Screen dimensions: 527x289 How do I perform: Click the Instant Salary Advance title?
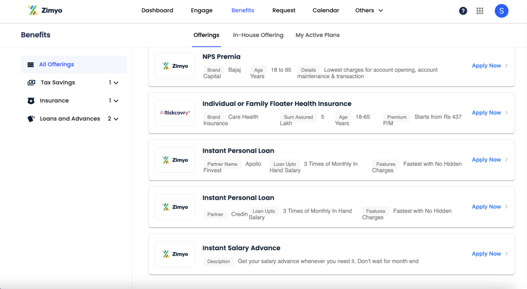(241, 248)
